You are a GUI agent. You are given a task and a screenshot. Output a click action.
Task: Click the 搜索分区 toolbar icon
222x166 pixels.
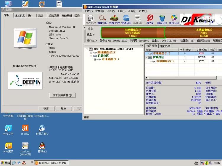(102, 19)
